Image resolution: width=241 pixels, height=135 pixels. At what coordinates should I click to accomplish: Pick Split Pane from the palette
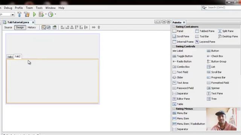[x=226, y=31]
